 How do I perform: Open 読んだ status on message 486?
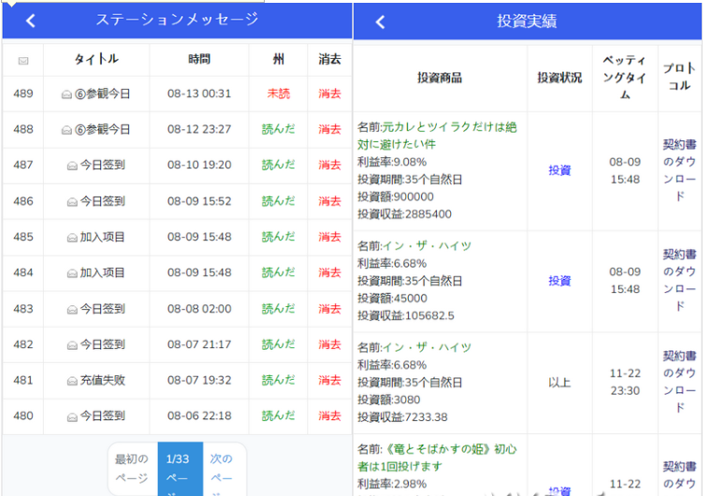pyautogui.click(x=278, y=201)
